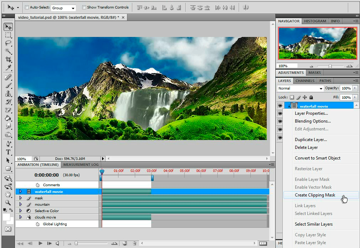The height and width of the screenshot is (248, 360).
Task: Expand the Selective Color timeline track
Action: (20, 211)
